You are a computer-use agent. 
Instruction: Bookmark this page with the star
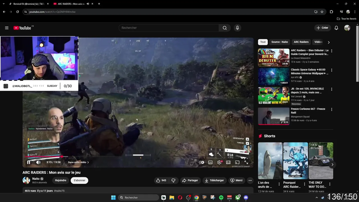(x=322, y=12)
